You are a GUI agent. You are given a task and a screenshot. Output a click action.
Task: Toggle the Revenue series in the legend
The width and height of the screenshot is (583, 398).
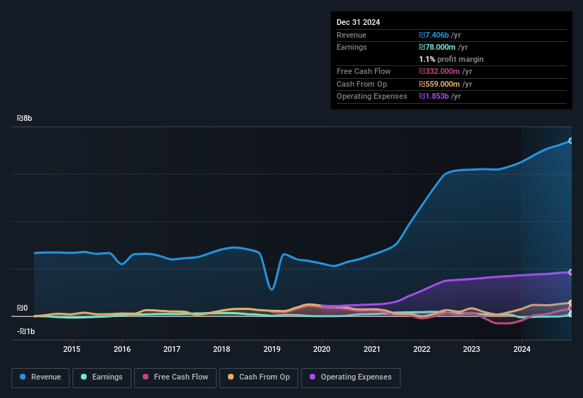40,378
